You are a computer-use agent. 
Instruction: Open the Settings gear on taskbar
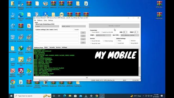[91, 96]
